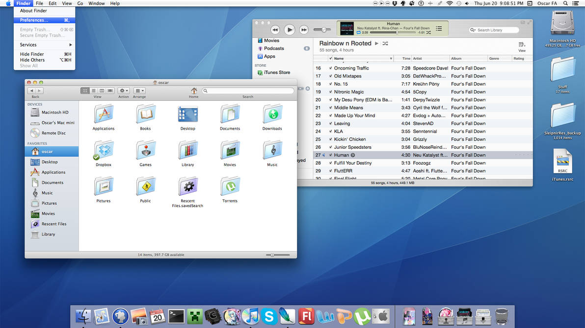This screenshot has width=585, height=328.
Task: Shuffle the Rainbow n Rooted playlist
Action: click(385, 44)
